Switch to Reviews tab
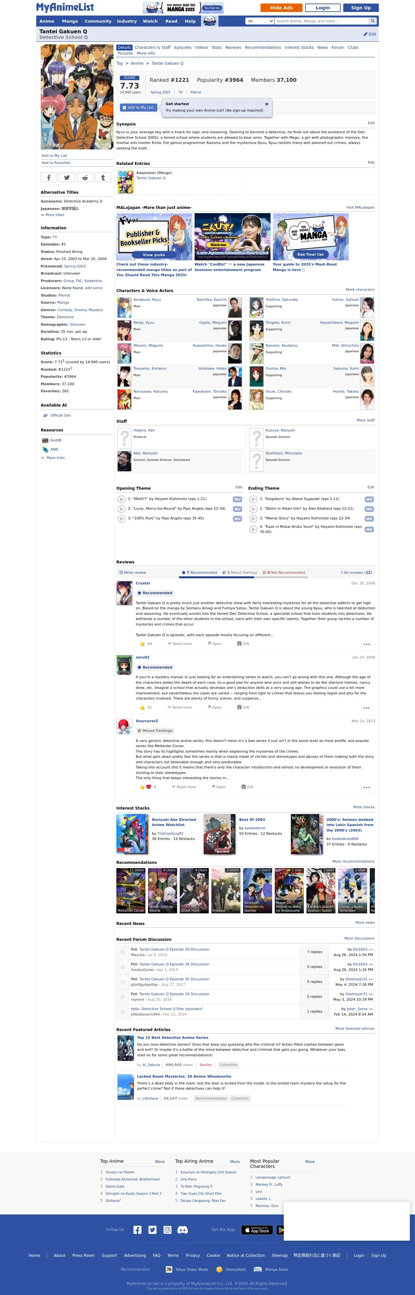415x1295 pixels. point(233,48)
